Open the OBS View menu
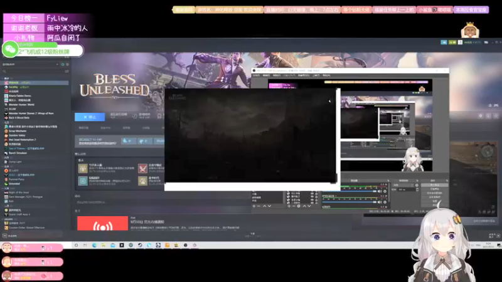This screenshot has width=502, height=282. click(277, 75)
